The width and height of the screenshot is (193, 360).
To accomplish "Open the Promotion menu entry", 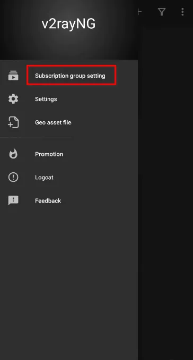I will [x=69, y=154].
